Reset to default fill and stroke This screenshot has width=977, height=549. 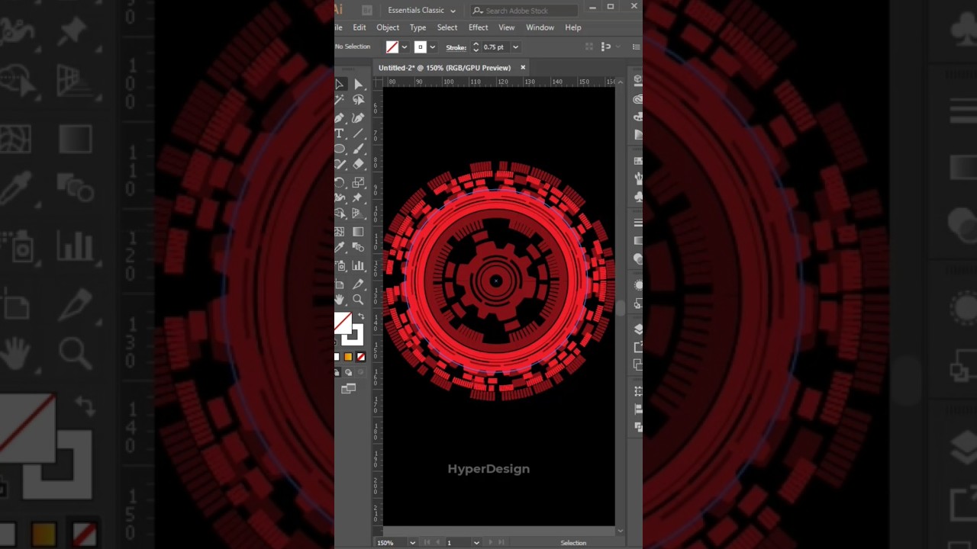337,341
